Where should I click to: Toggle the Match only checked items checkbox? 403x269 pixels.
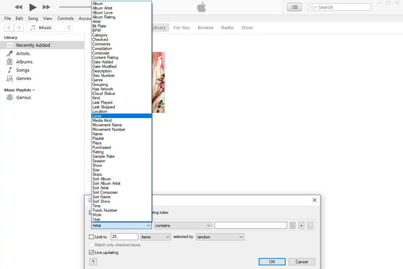(92, 245)
